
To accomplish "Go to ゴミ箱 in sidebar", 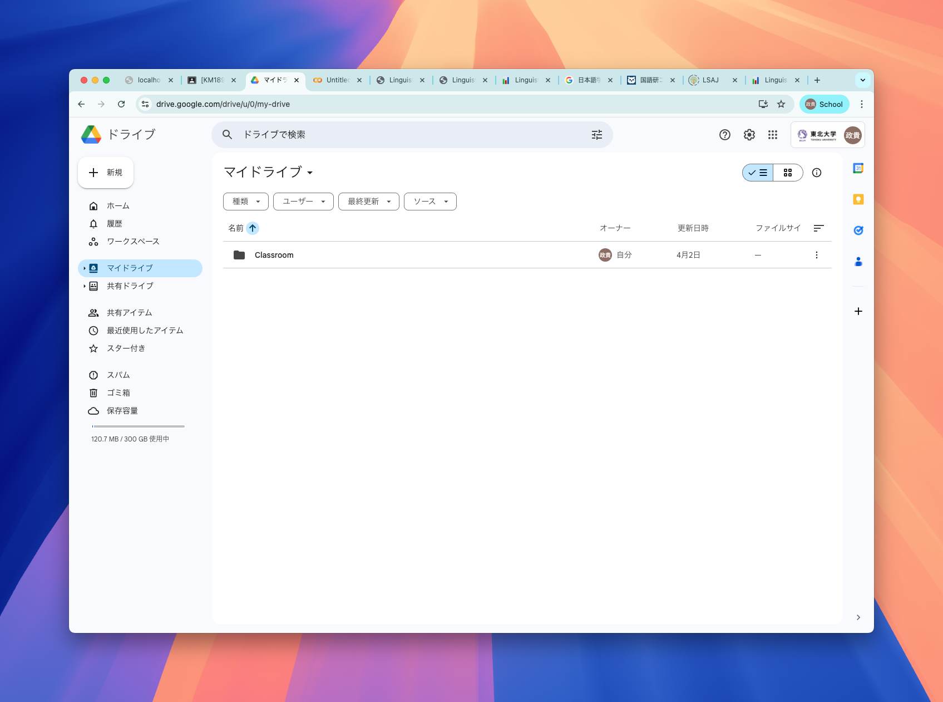I will [118, 393].
